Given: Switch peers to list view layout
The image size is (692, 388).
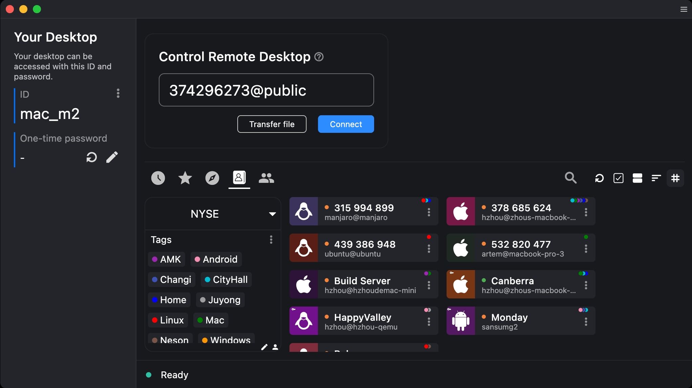Looking at the screenshot, I should pyautogui.click(x=637, y=178).
